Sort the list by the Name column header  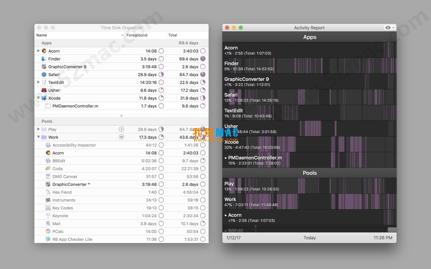[x=41, y=35]
